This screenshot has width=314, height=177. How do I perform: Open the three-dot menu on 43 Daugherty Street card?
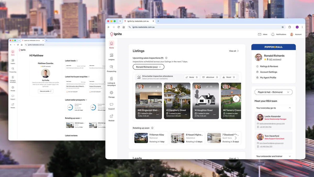(x=186, y=115)
